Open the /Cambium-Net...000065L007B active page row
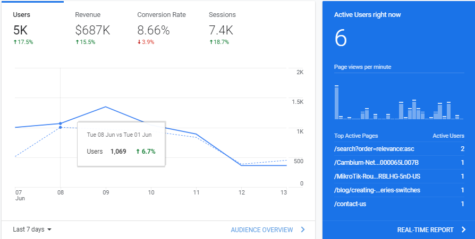The height and width of the screenshot is (239, 475). click(x=399, y=163)
